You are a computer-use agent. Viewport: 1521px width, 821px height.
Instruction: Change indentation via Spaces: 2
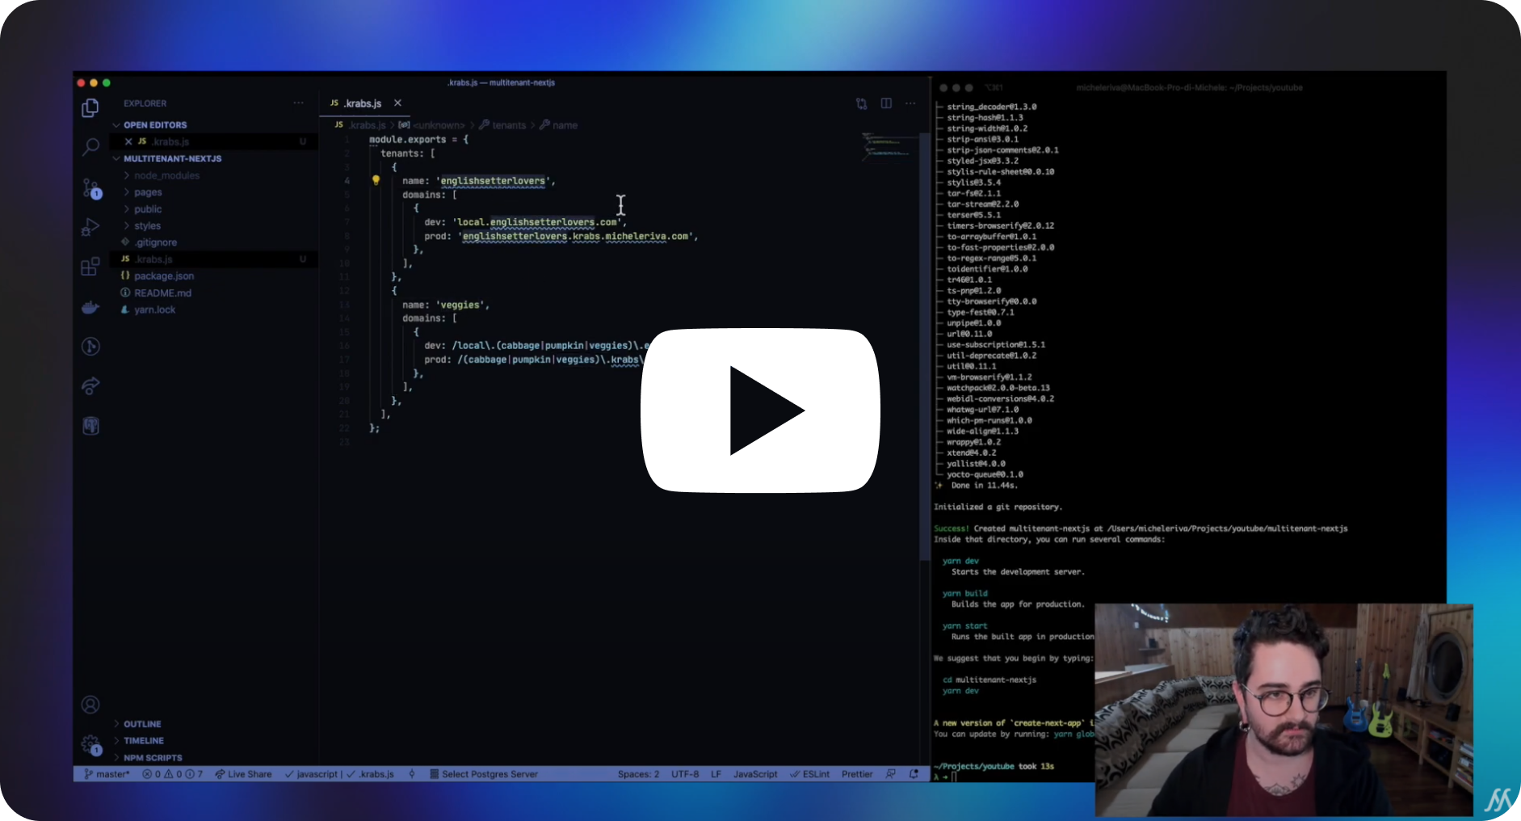click(x=638, y=774)
